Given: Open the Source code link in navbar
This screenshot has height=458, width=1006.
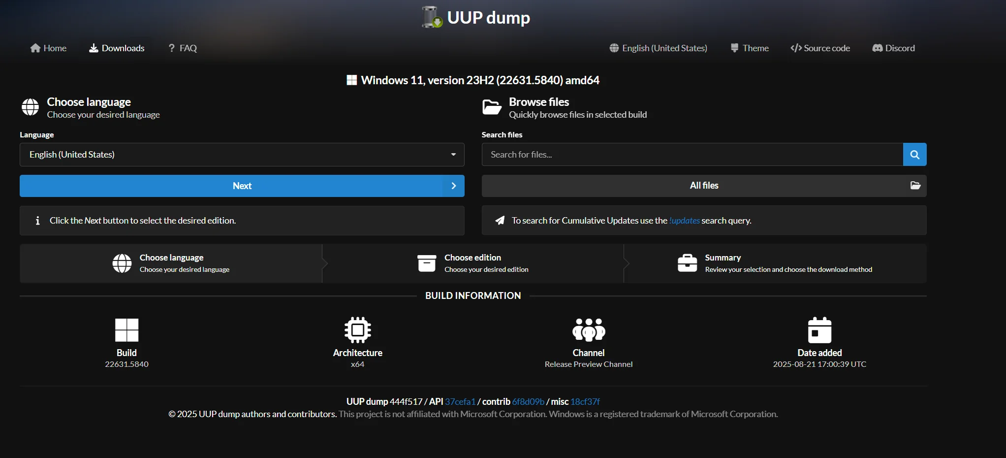Looking at the screenshot, I should (820, 48).
